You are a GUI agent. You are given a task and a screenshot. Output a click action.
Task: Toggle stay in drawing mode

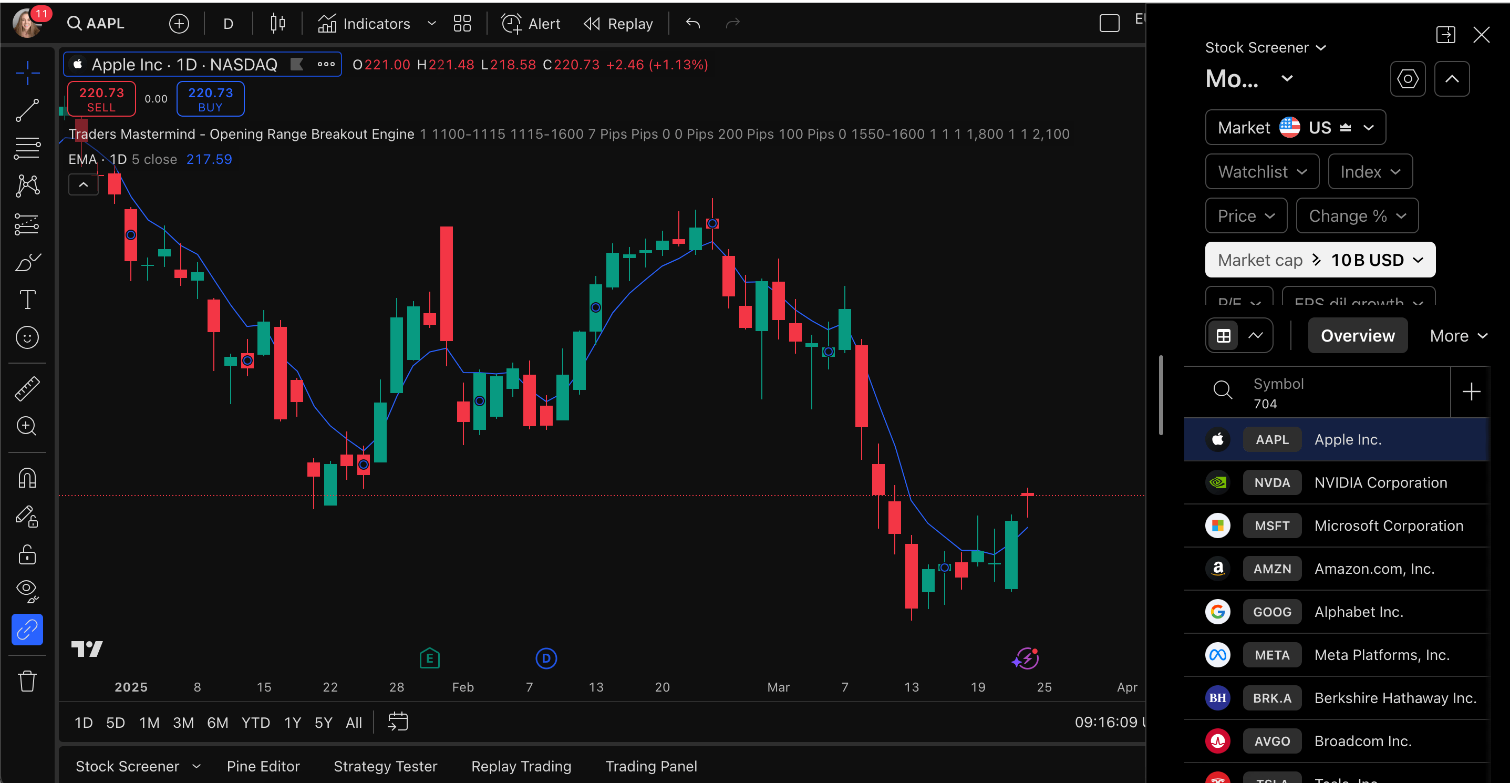click(27, 517)
